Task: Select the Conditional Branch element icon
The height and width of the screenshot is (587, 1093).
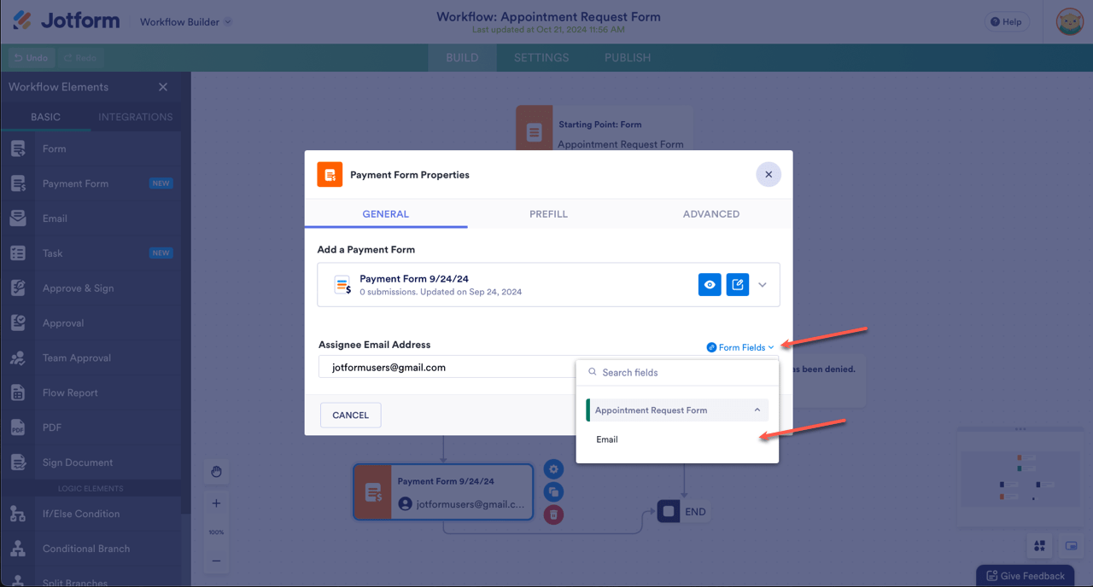Action: [18, 549]
